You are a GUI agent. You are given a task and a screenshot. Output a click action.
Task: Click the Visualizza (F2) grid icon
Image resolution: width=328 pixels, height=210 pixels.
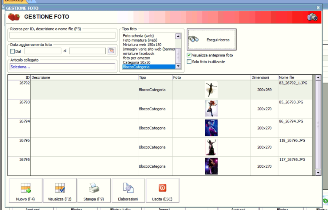tap(60, 188)
